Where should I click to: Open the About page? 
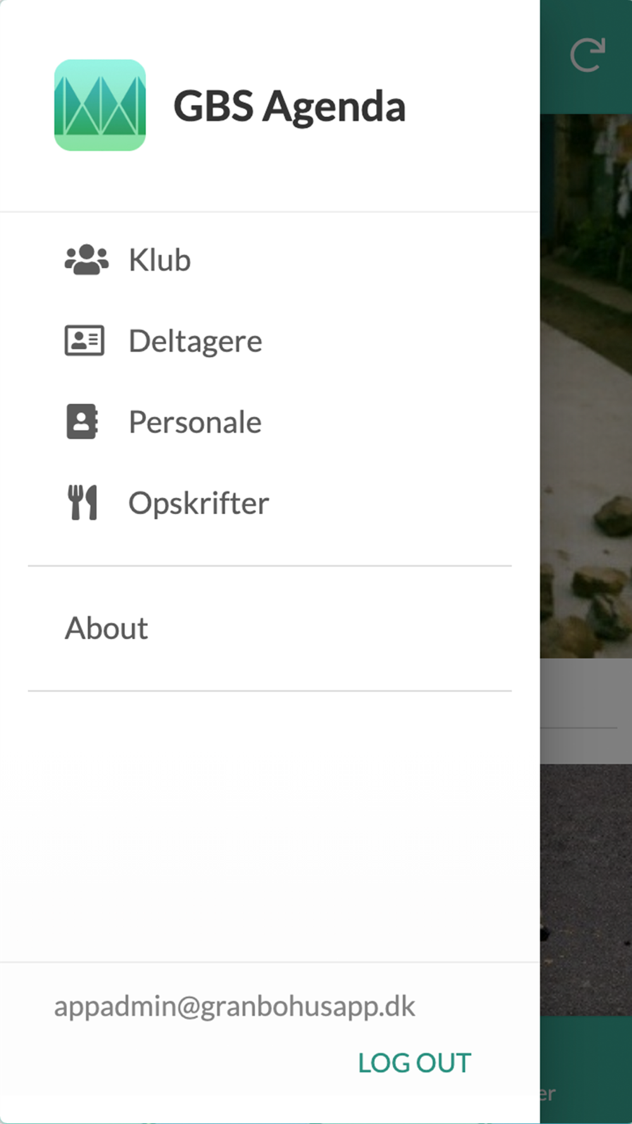coord(270,628)
